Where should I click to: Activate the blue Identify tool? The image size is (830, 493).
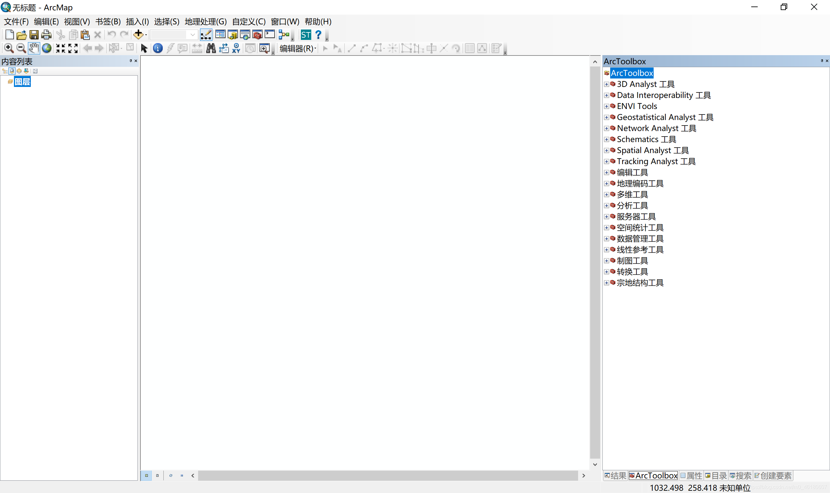pos(158,48)
